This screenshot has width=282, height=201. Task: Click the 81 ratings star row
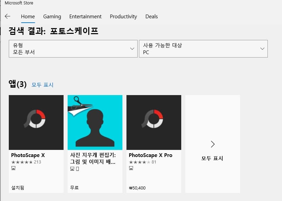coord(142,162)
